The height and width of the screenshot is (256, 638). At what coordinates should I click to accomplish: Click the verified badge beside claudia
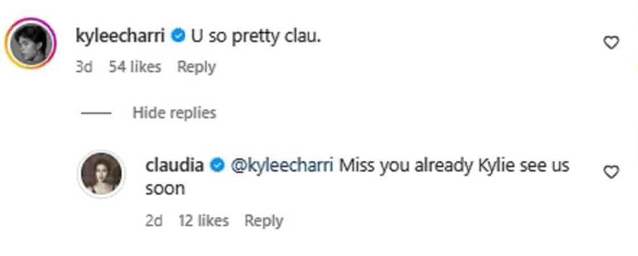pyautogui.click(x=216, y=166)
